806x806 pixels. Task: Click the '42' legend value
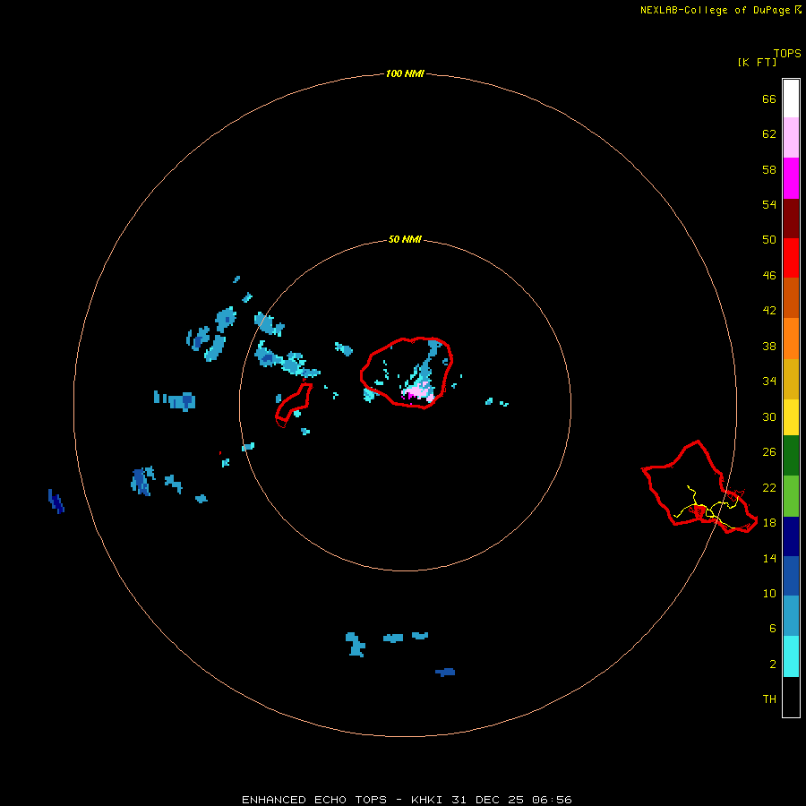click(x=769, y=310)
